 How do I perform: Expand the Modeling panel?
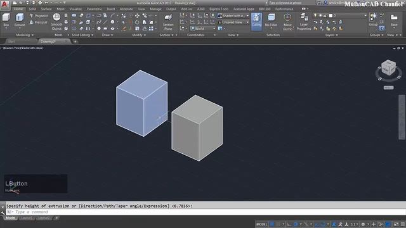[25, 35]
